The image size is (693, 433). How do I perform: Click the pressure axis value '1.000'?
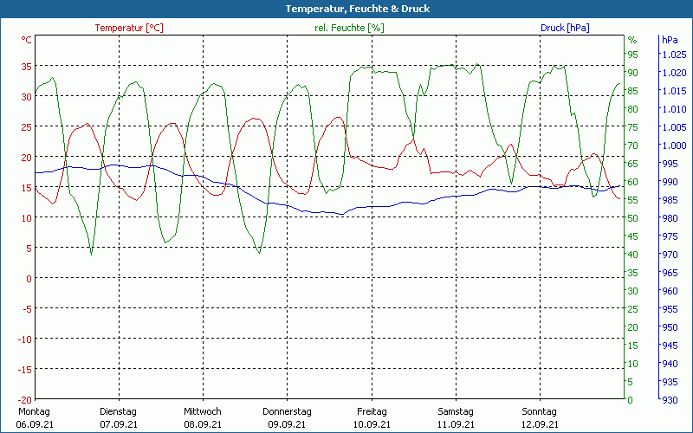pyautogui.click(x=674, y=145)
